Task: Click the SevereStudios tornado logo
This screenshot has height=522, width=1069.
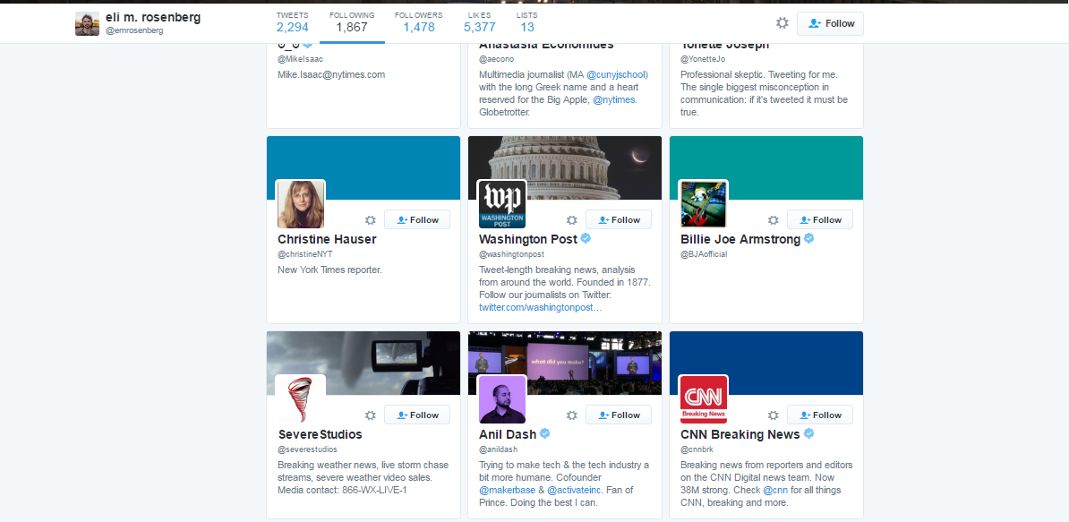Action: pyautogui.click(x=301, y=399)
